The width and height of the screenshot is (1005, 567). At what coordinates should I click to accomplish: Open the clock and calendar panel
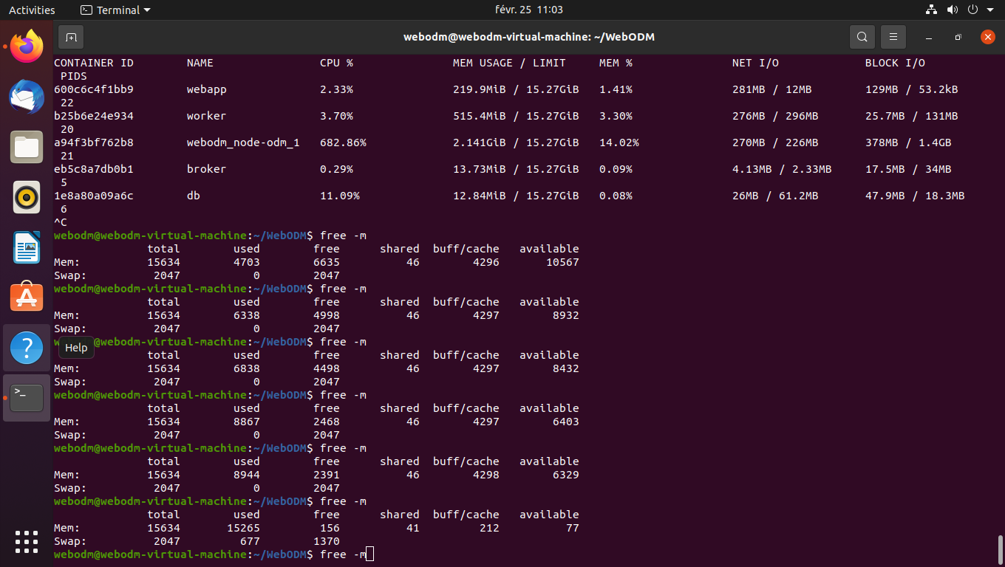point(528,10)
